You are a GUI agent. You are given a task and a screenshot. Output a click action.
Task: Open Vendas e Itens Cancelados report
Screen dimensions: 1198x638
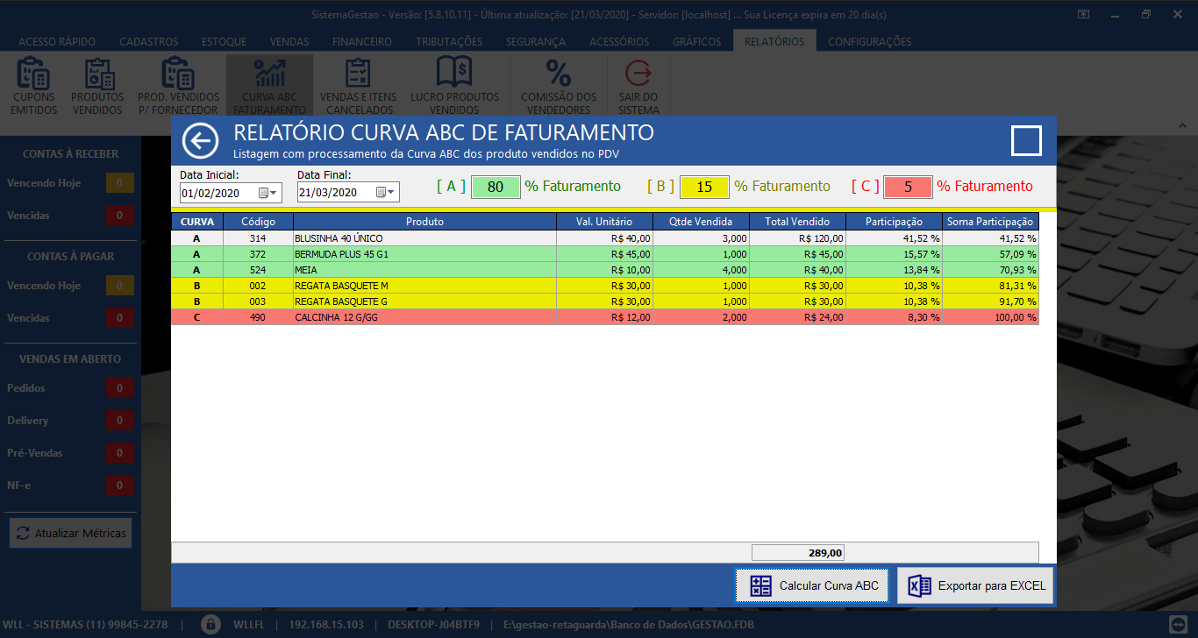[x=358, y=86]
